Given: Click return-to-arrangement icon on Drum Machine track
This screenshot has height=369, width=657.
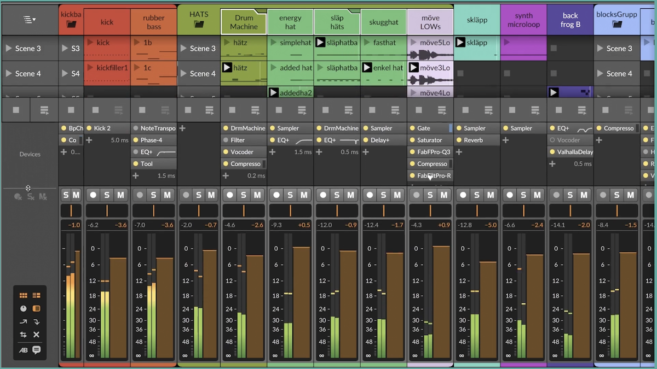Looking at the screenshot, I should click(x=256, y=110).
